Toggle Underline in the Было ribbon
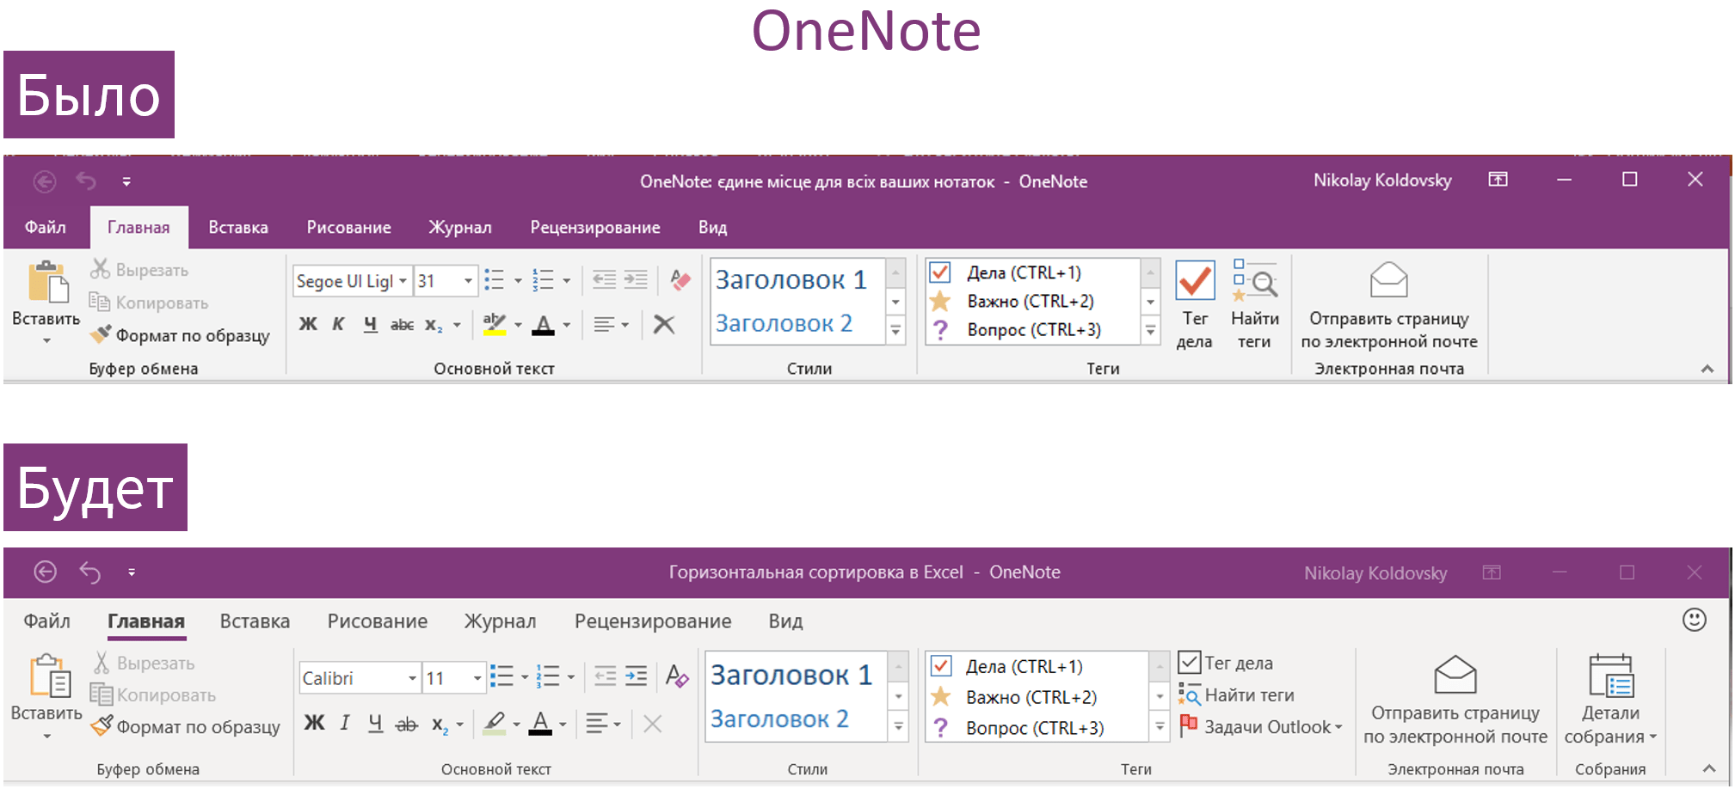Screen dimensions: 1735x789 (x=370, y=324)
